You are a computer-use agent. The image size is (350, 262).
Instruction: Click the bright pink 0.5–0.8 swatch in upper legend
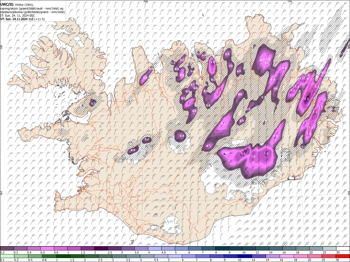click(47, 249)
